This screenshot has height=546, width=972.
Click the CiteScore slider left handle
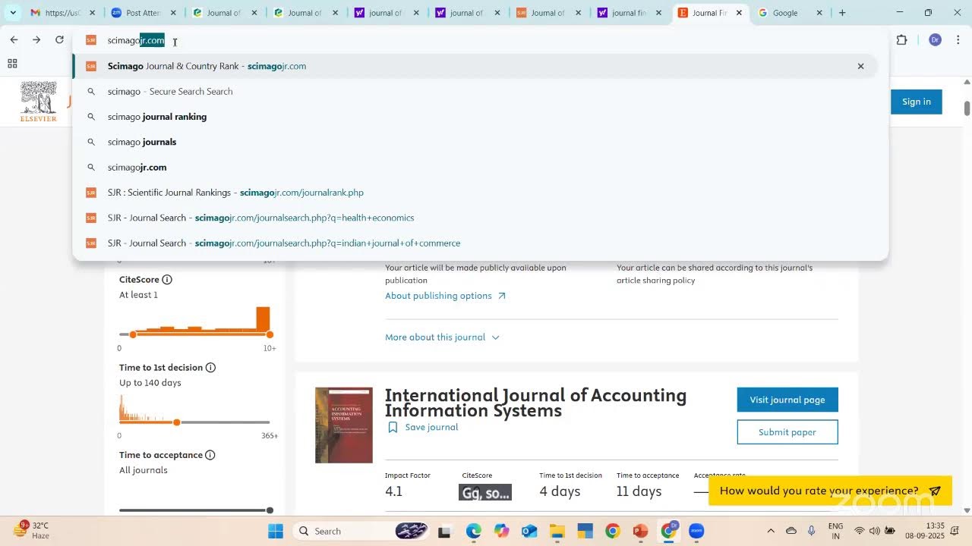[133, 334]
